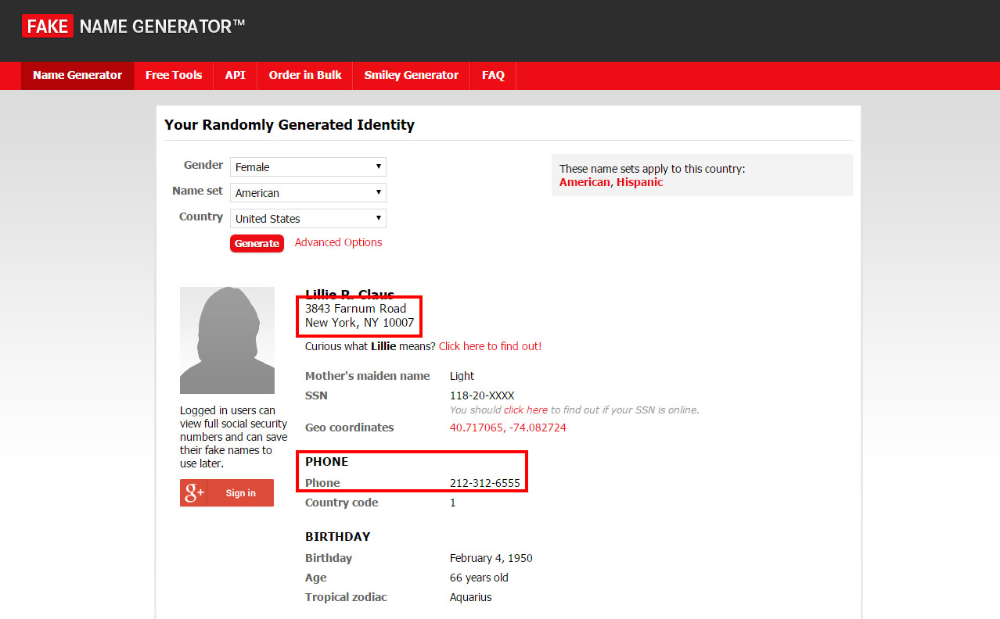Expand the Name set dropdown
The image size is (1000, 619).
pos(308,193)
